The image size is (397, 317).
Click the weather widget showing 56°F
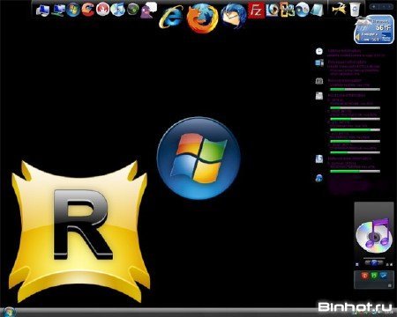(x=374, y=30)
